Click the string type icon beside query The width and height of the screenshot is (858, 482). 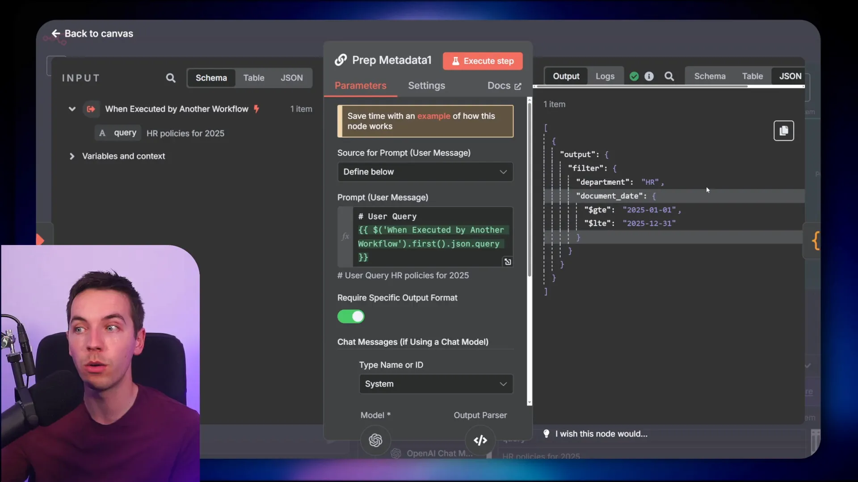point(102,133)
